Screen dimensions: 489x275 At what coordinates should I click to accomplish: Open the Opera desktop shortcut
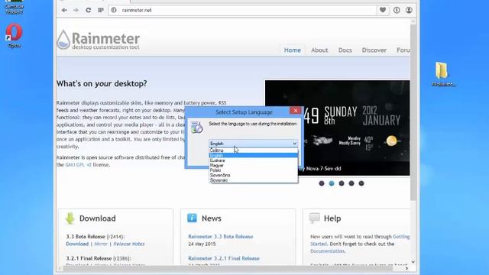click(x=14, y=35)
